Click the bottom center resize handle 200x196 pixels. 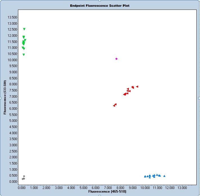[x=100, y=195]
